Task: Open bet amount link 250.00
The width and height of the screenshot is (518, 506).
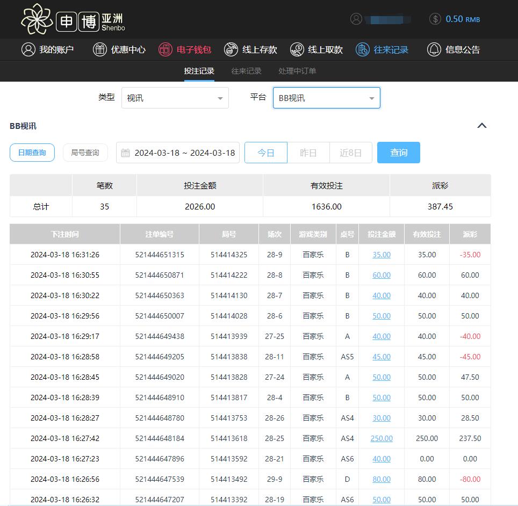Action: 382,438
